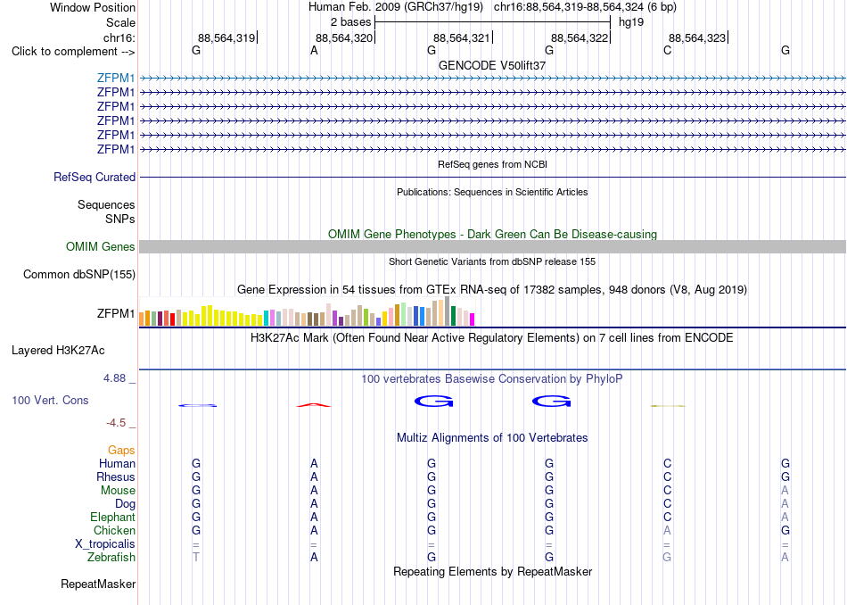Click the olive C PhyloP conservation logo
This screenshot has height=605, width=847.
(x=668, y=405)
